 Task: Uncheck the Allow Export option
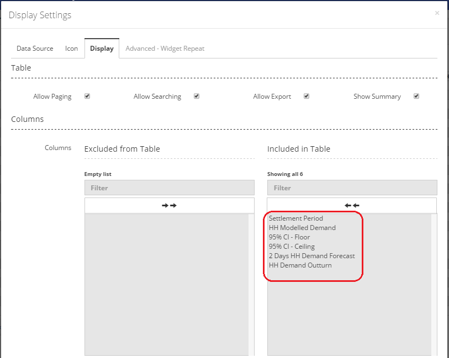(307, 96)
